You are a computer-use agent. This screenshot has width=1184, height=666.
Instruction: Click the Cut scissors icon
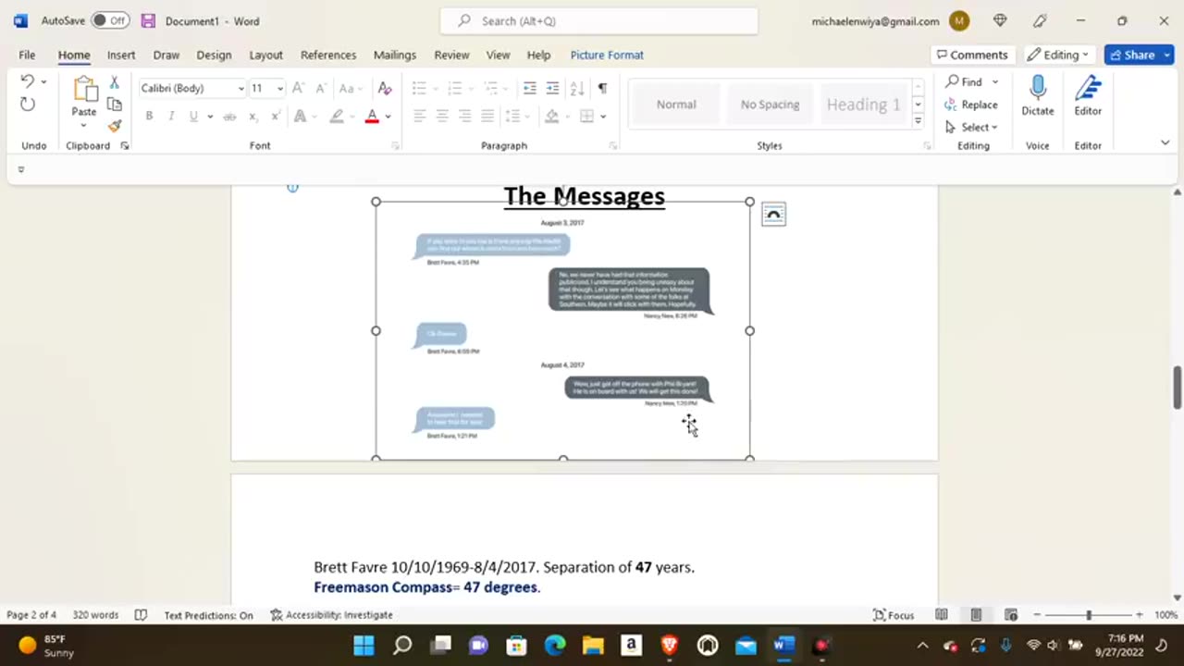115,83
